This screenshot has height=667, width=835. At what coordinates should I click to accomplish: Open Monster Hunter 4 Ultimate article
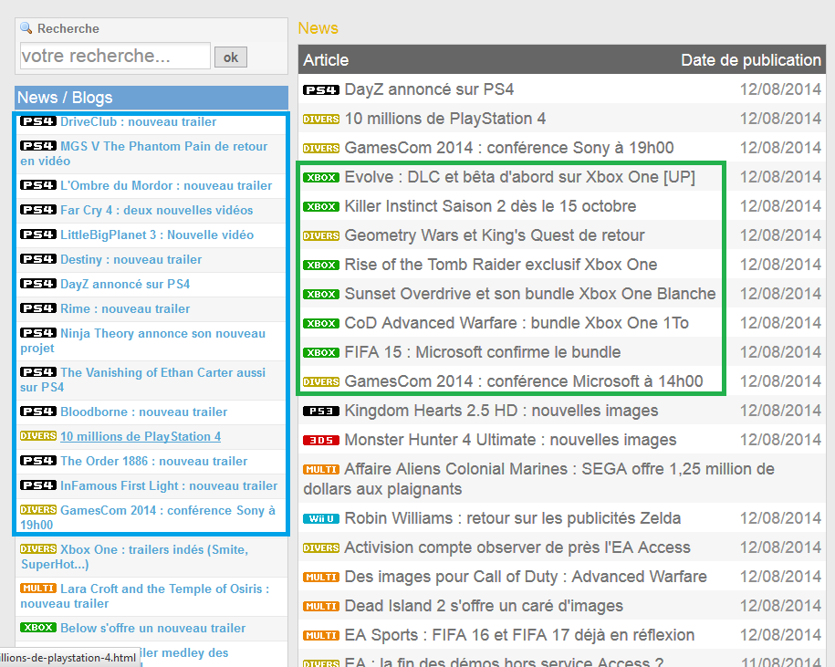510,440
